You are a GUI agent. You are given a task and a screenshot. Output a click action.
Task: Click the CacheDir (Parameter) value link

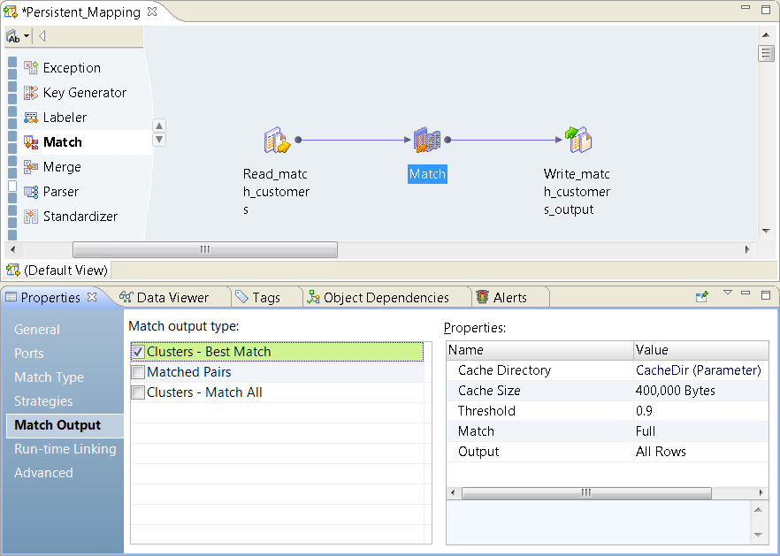tap(698, 370)
